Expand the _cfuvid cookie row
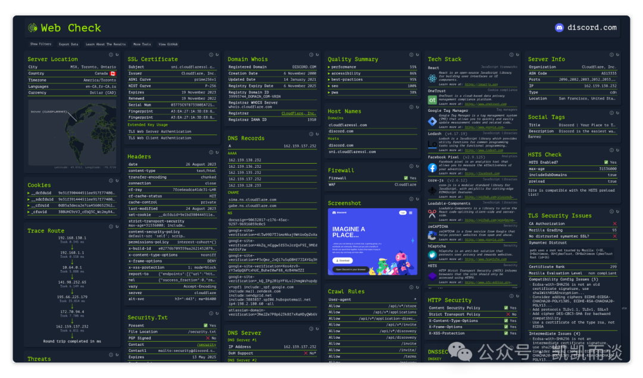The width and height of the screenshot is (643, 378). pos(71,212)
